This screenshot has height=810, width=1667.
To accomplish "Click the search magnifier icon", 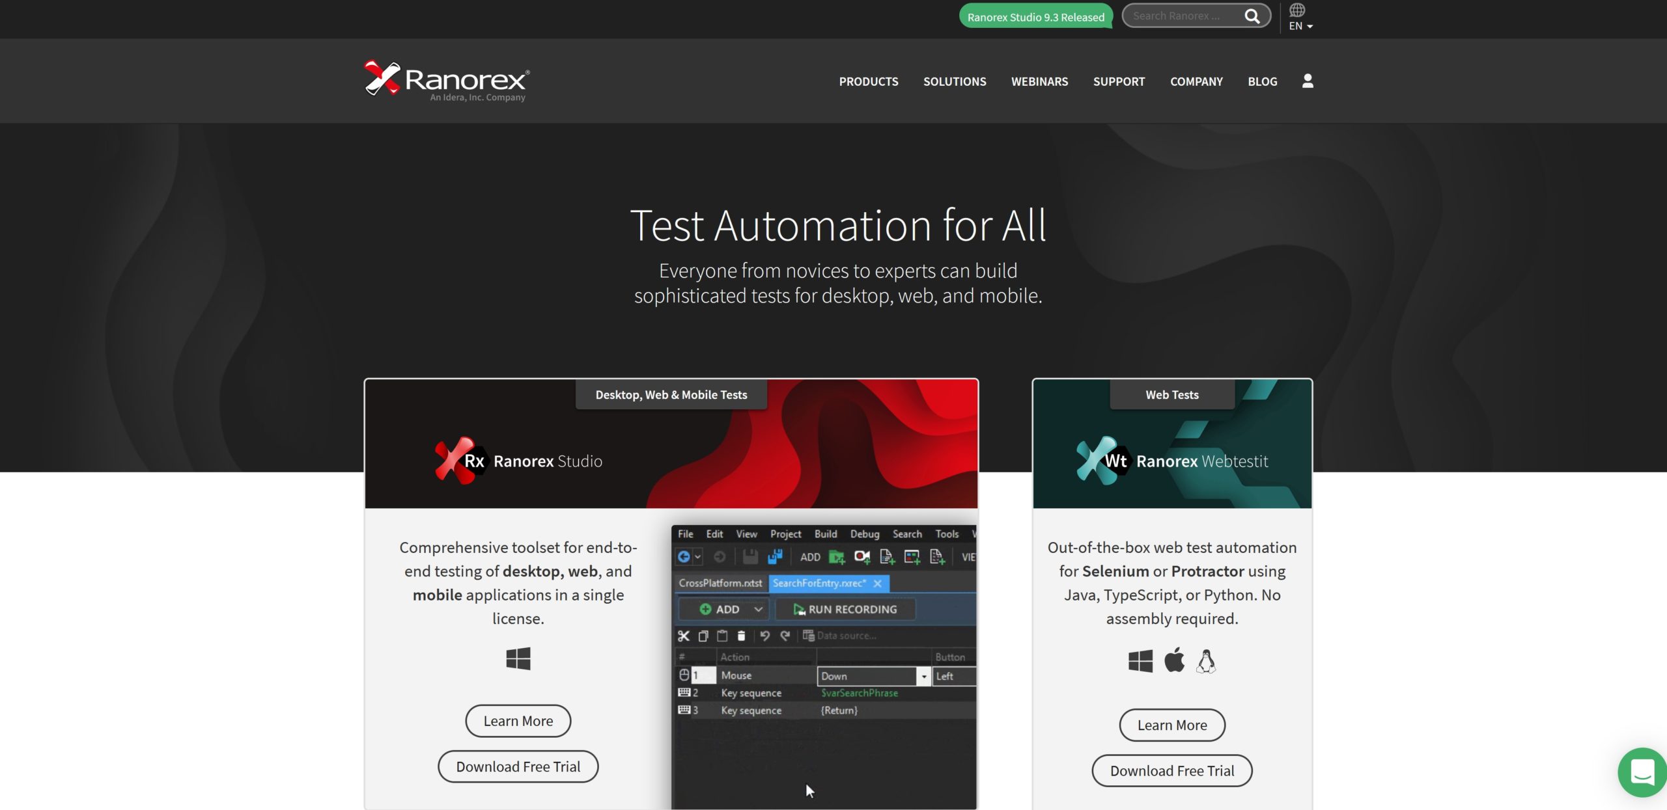I will pyautogui.click(x=1252, y=16).
